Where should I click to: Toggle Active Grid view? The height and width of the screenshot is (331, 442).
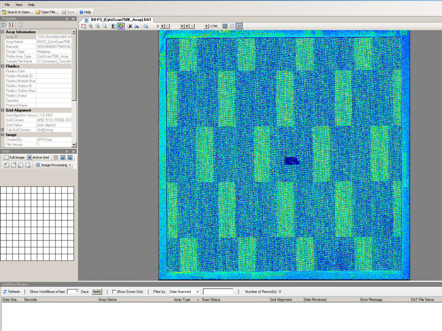(29, 157)
